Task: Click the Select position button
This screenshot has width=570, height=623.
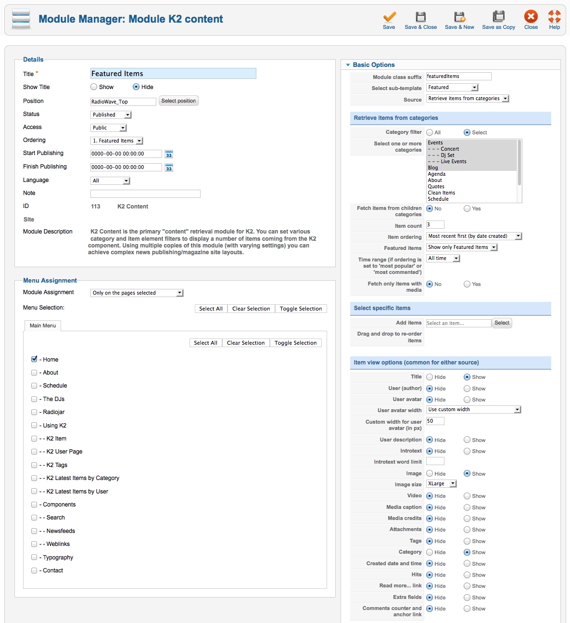Action: pos(178,101)
